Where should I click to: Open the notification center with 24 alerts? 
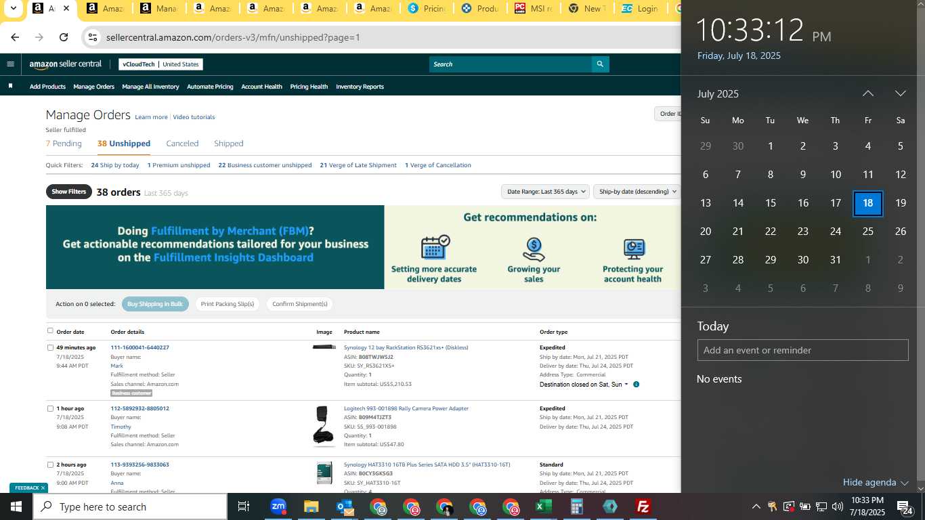tap(904, 506)
